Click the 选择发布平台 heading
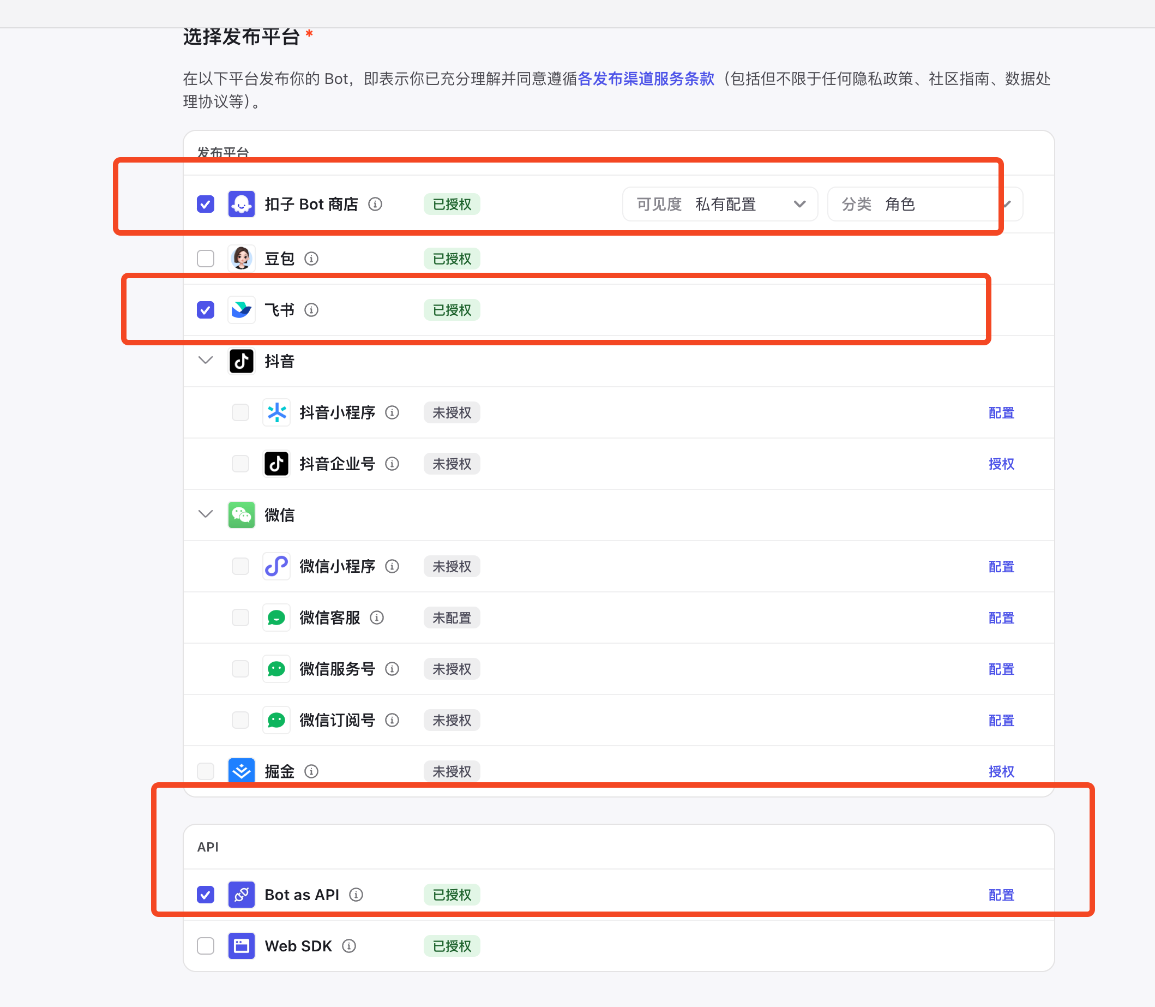Image resolution: width=1155 pixels, height=1007 pixels. 241,37
